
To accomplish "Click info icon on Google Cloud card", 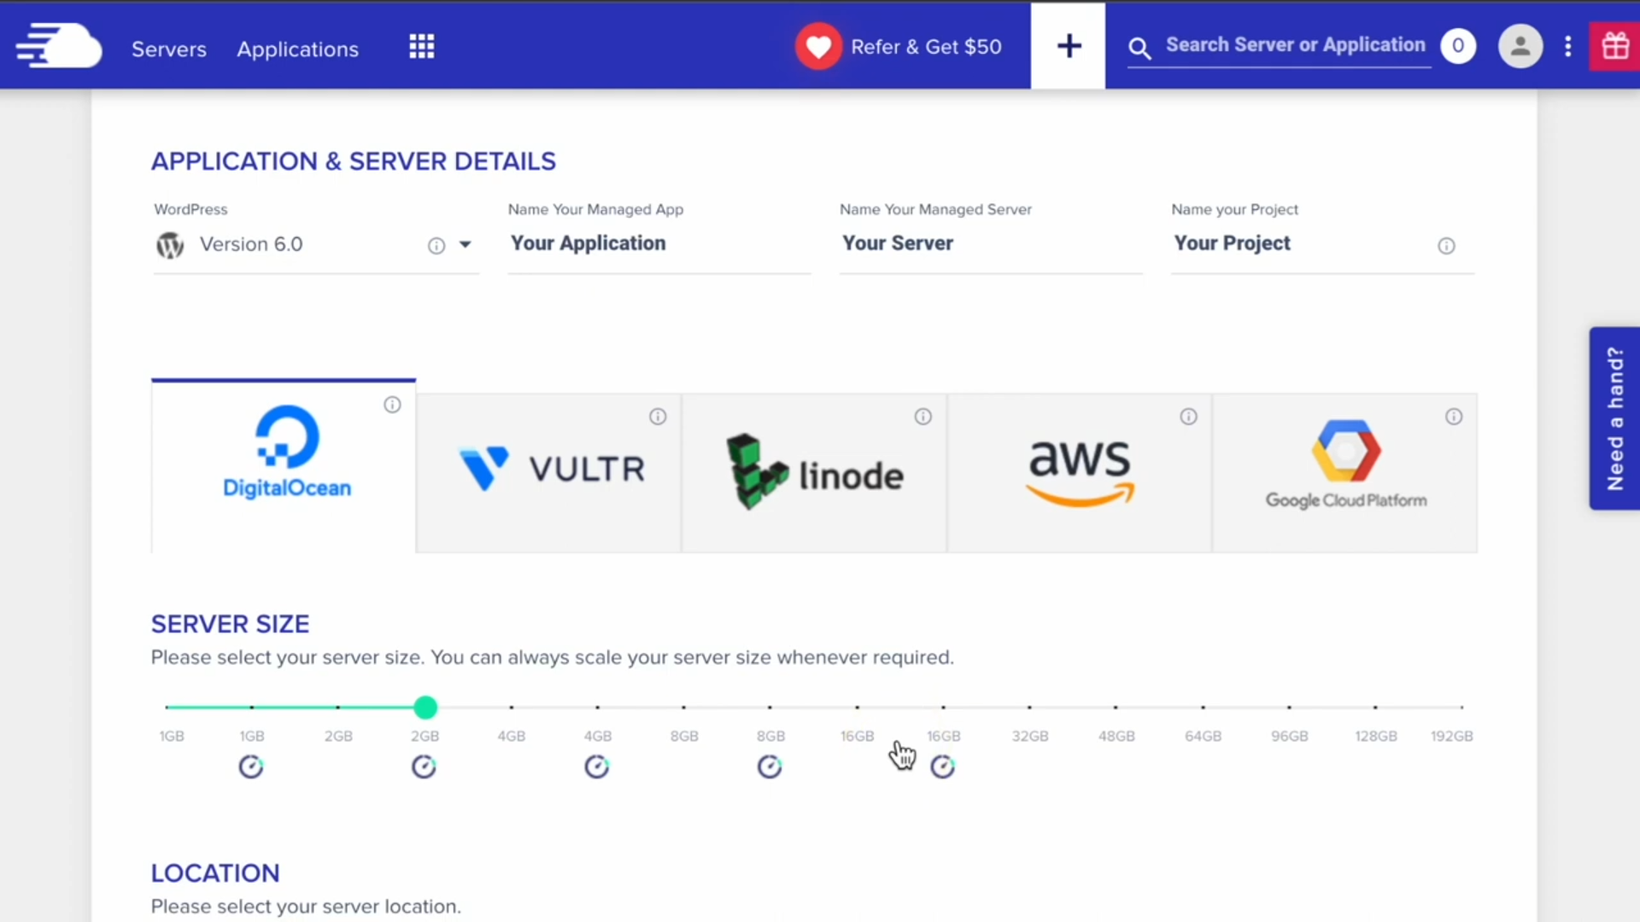I will pyautogui.click(x=1454, y=417).
